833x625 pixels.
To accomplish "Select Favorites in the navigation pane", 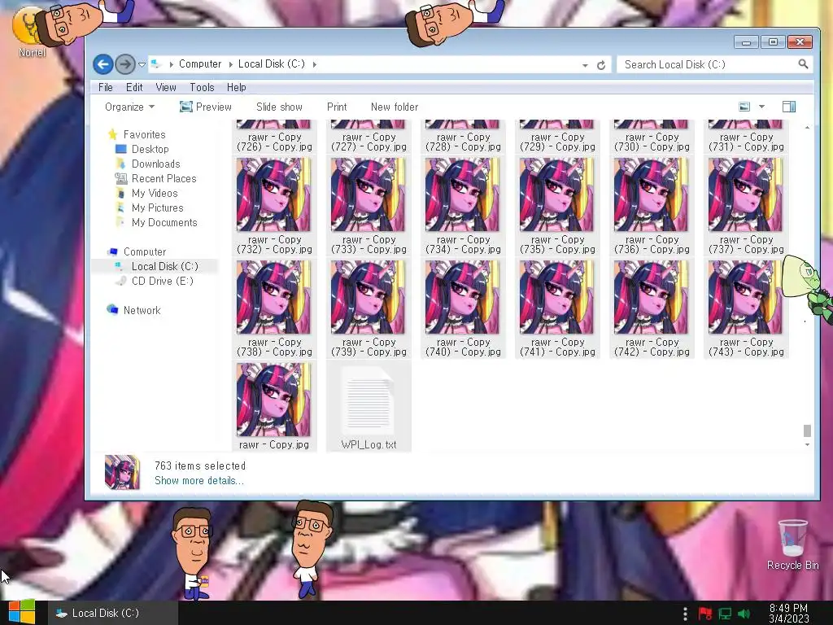I will 145,134.
